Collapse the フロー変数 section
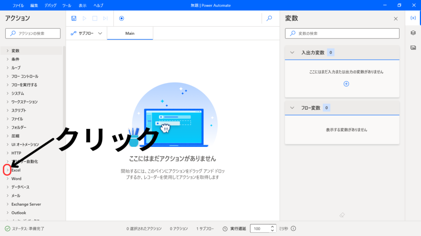This screenshot has height=236, width=421. click(x=292, y=108)
